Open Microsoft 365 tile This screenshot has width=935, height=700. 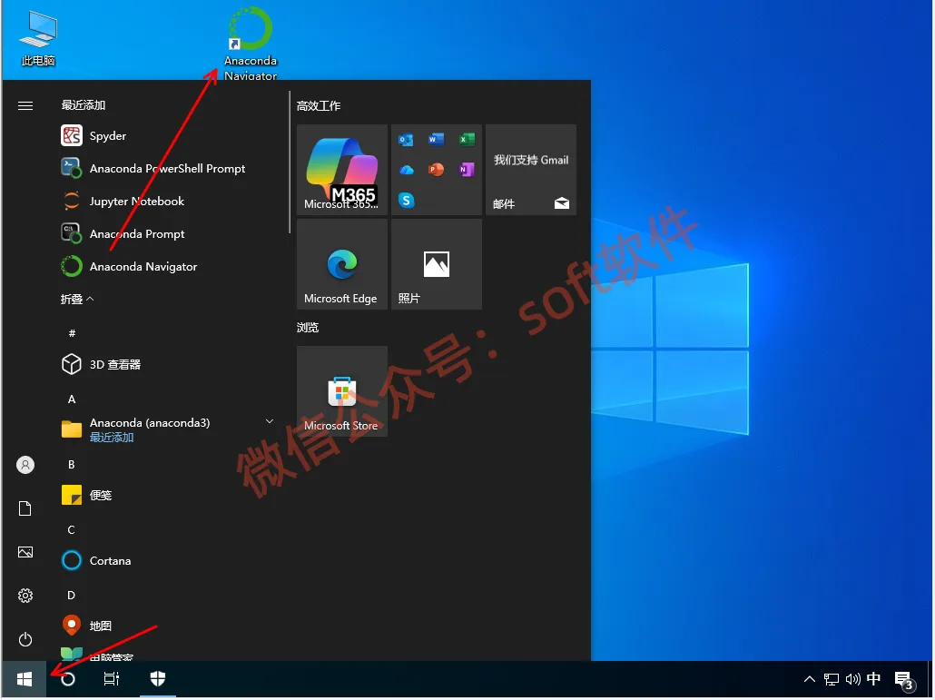[342, 170]
